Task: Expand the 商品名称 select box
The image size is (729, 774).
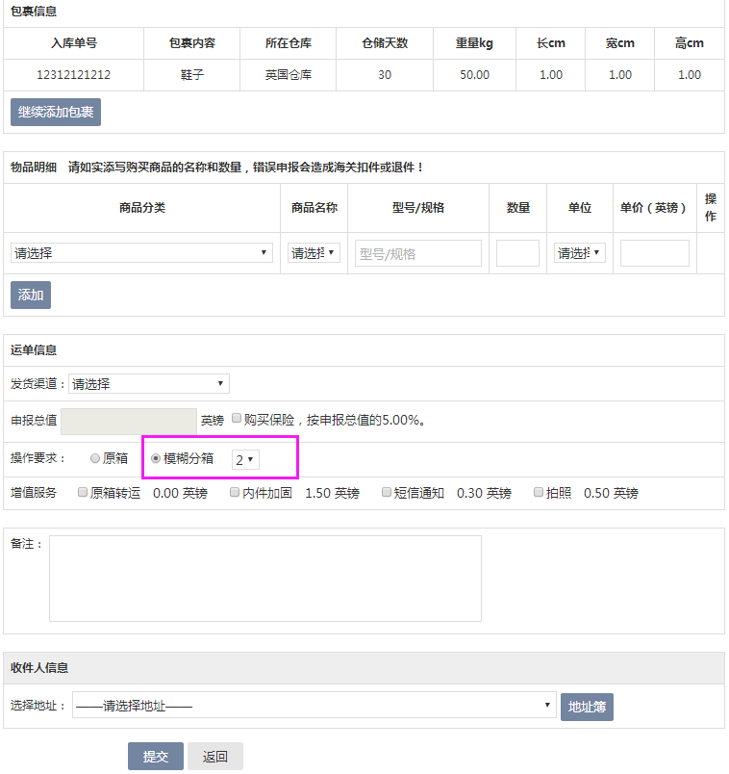Action: 314,253
